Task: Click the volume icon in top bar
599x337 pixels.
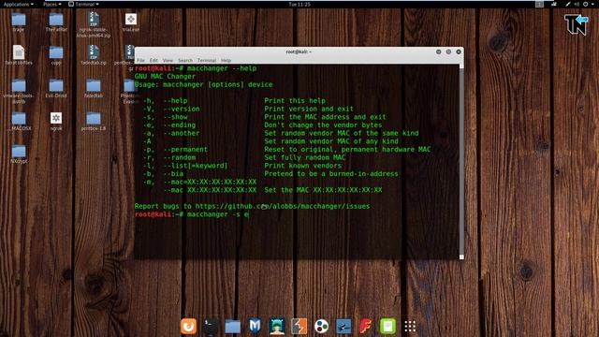Action: pyautogui.click(x=577, y=4)
